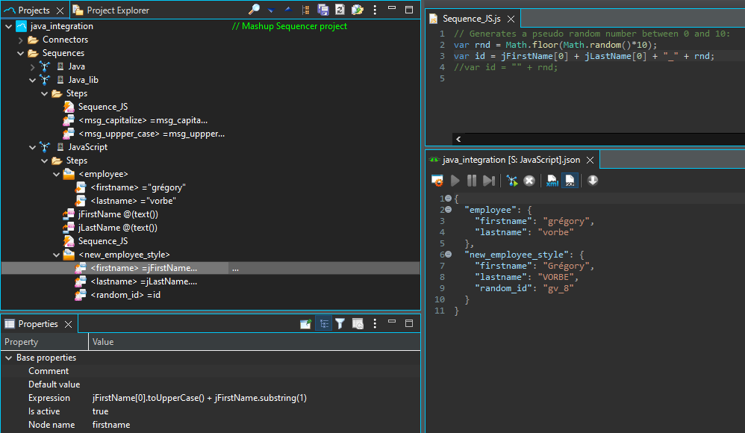Click the download arrow icon in editor toolbar
Screen dimensions: 745x433
593,181
